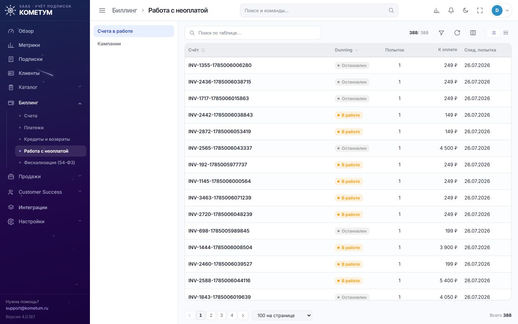Open user avatar D menu
The height and width of the screenshot is (324, 518).
click(501, 10)
